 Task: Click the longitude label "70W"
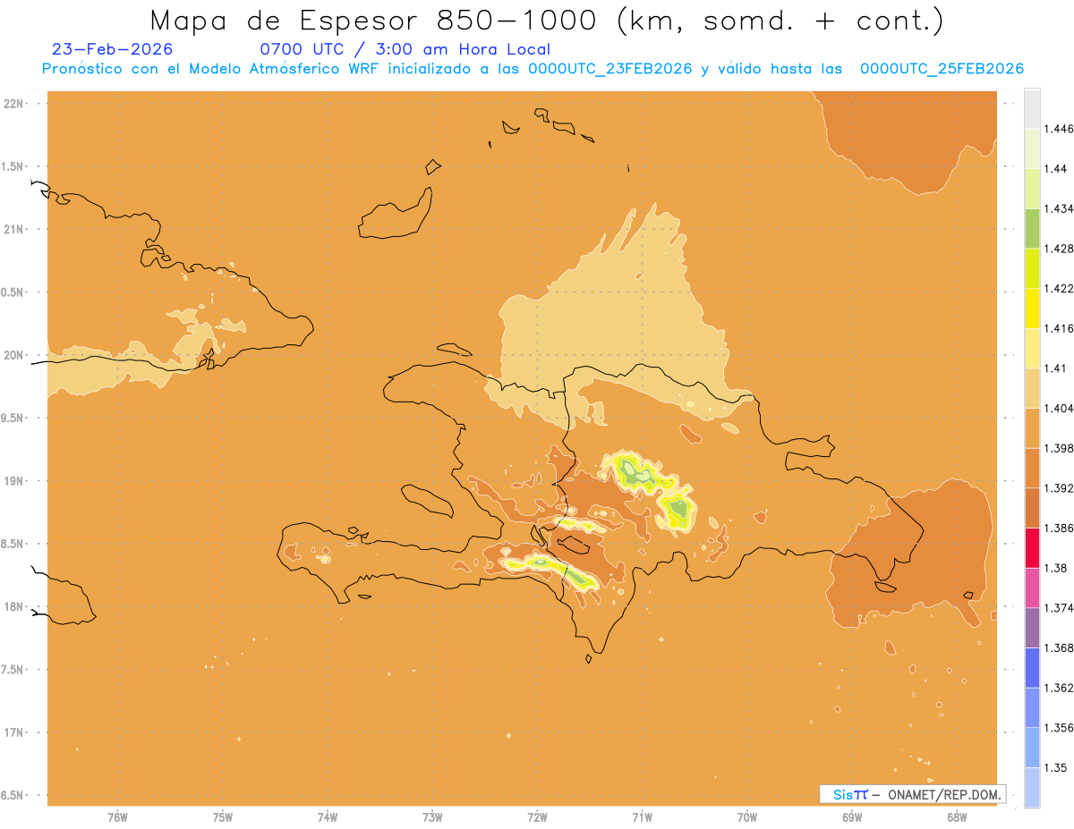pos(747,817)
